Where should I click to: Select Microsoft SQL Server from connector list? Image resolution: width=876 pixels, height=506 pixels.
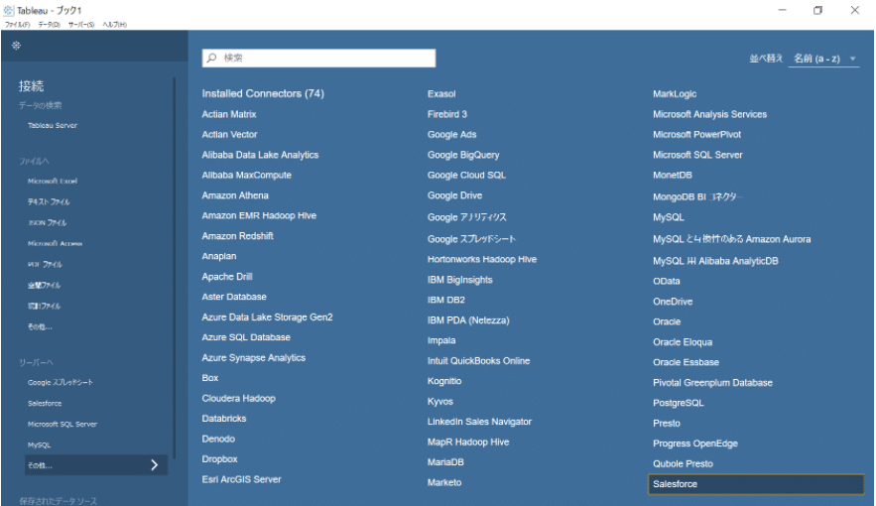tap(697, 155)
